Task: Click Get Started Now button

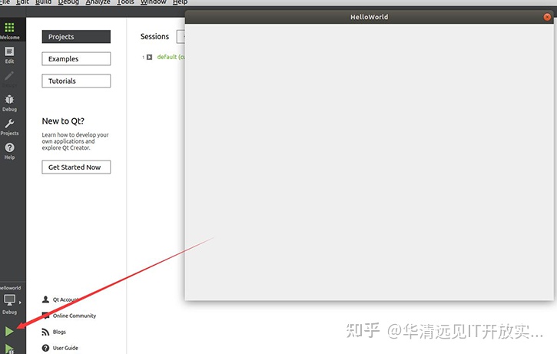Action: [x=76, y=167]
